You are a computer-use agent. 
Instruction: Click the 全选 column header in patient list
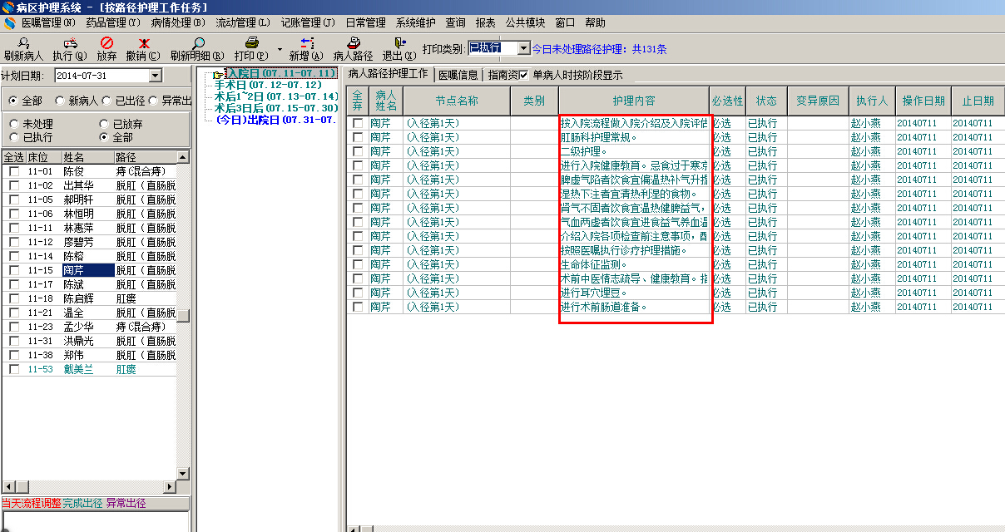point(13,157)
